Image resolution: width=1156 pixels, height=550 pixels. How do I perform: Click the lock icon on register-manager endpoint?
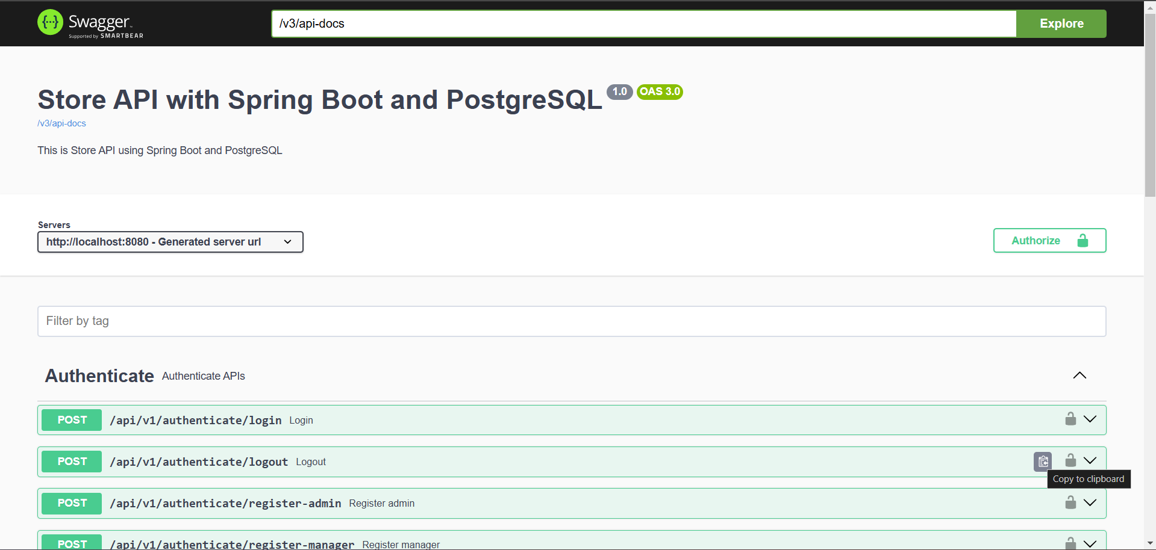click(1070, 543)
